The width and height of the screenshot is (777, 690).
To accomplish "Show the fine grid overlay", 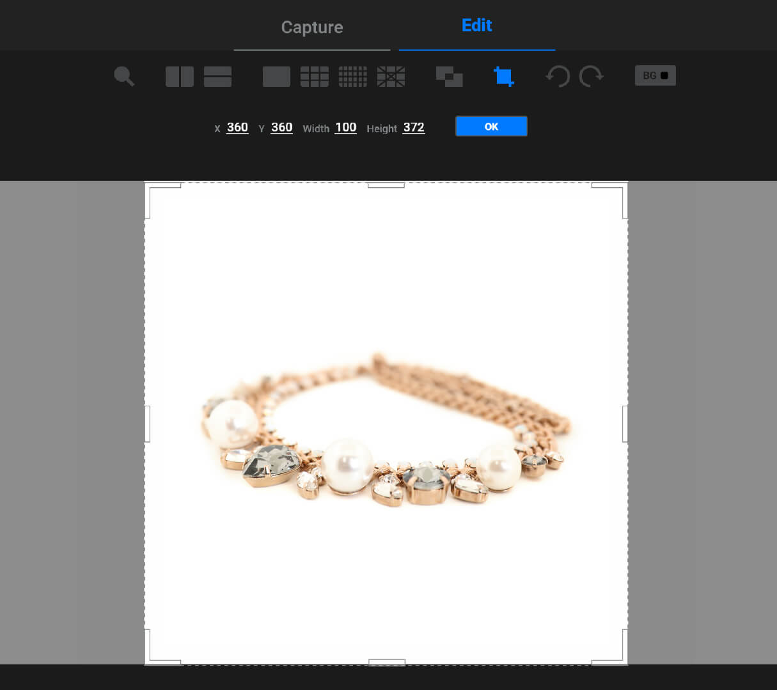I will [353, 77].
